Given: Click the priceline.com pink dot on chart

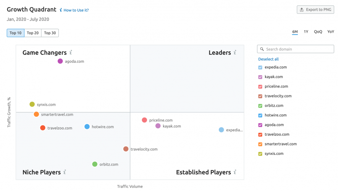Looking at the screenshot, I should click(144, 120).
